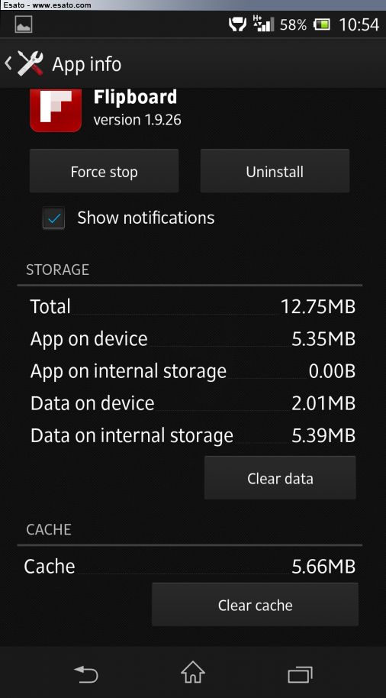Tap the signal strength icon

point(263,24)
